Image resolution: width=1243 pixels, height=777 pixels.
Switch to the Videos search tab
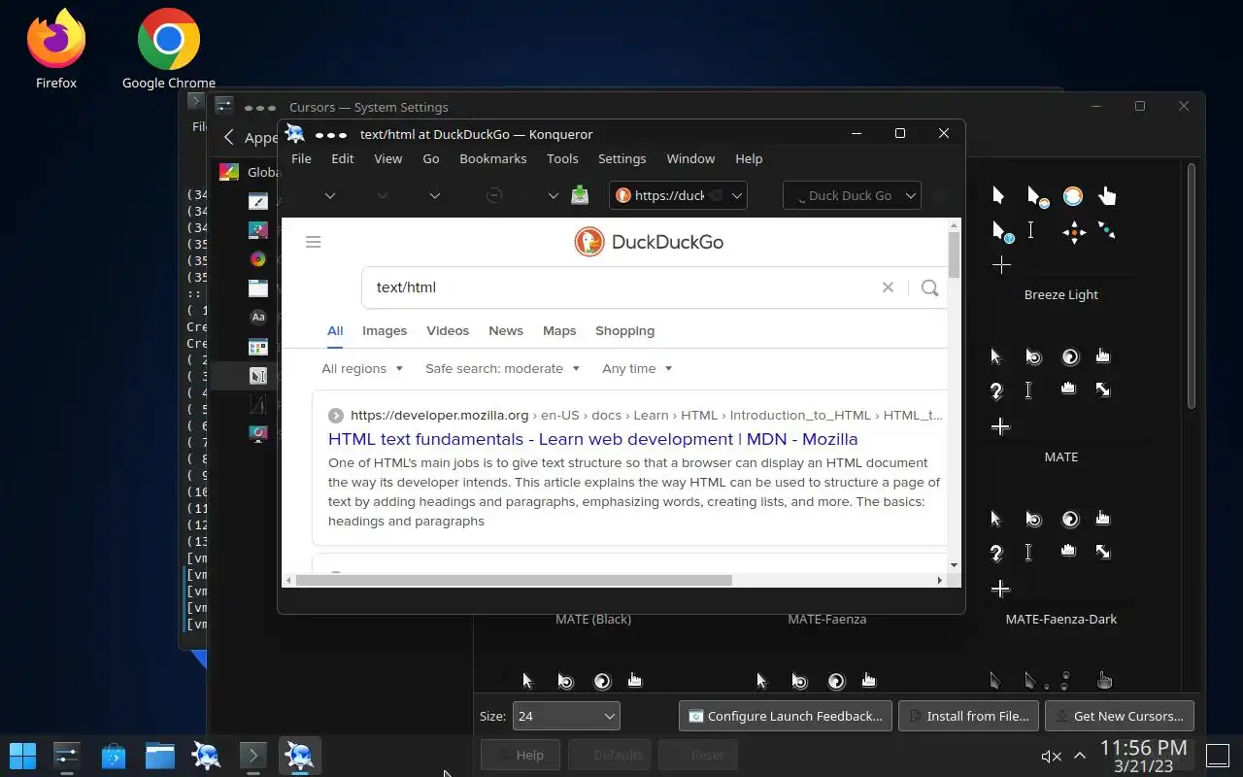click(448, 330)
